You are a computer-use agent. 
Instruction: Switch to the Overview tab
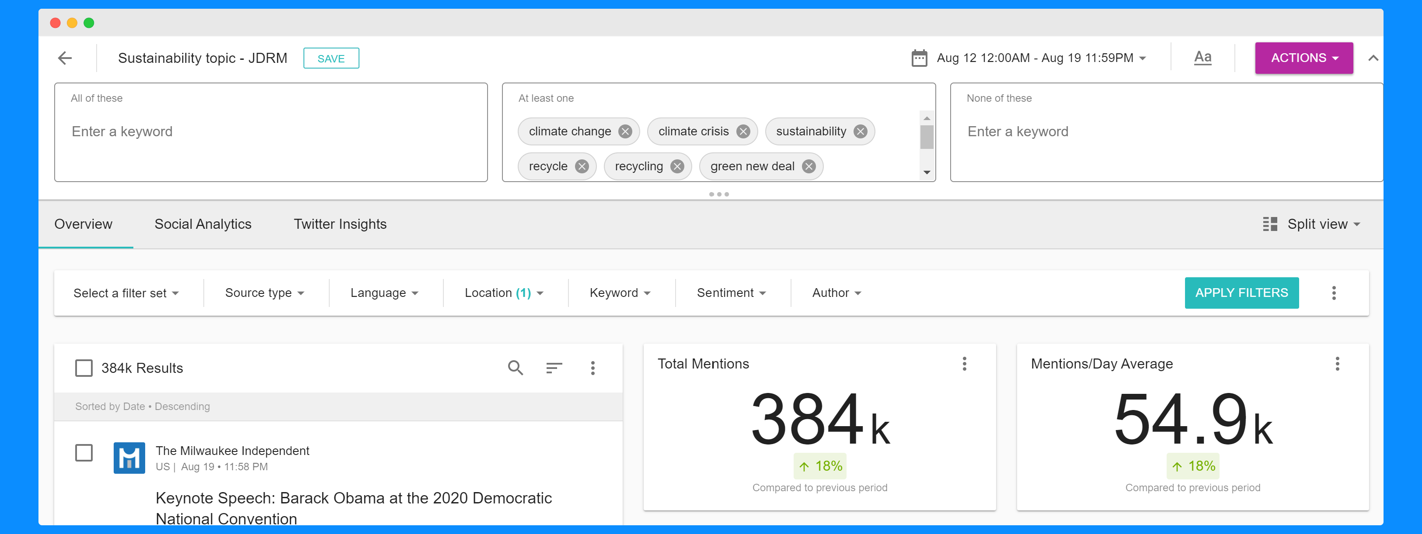[84, 224]
